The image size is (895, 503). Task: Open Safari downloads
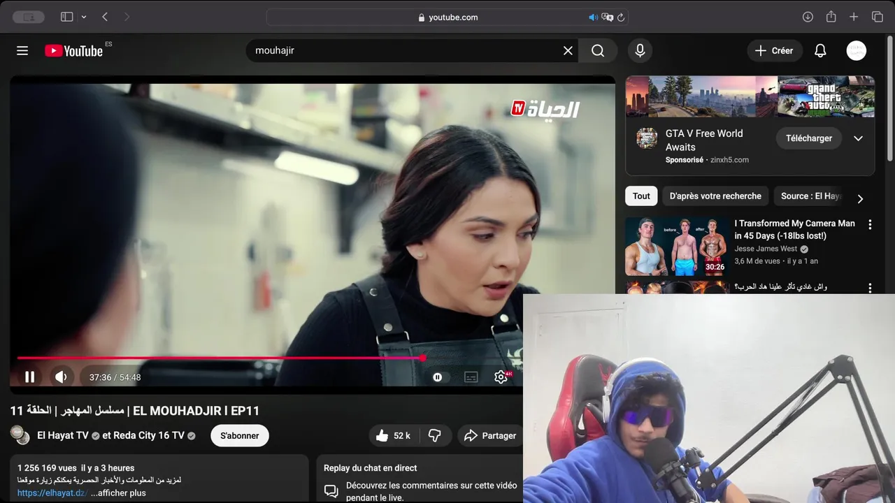[808, 17]
